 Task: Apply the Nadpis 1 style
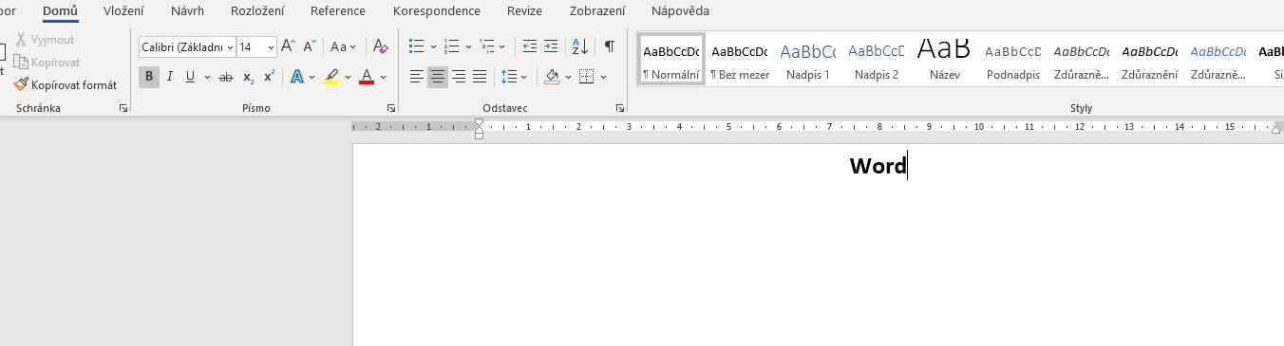click(808, 60)
